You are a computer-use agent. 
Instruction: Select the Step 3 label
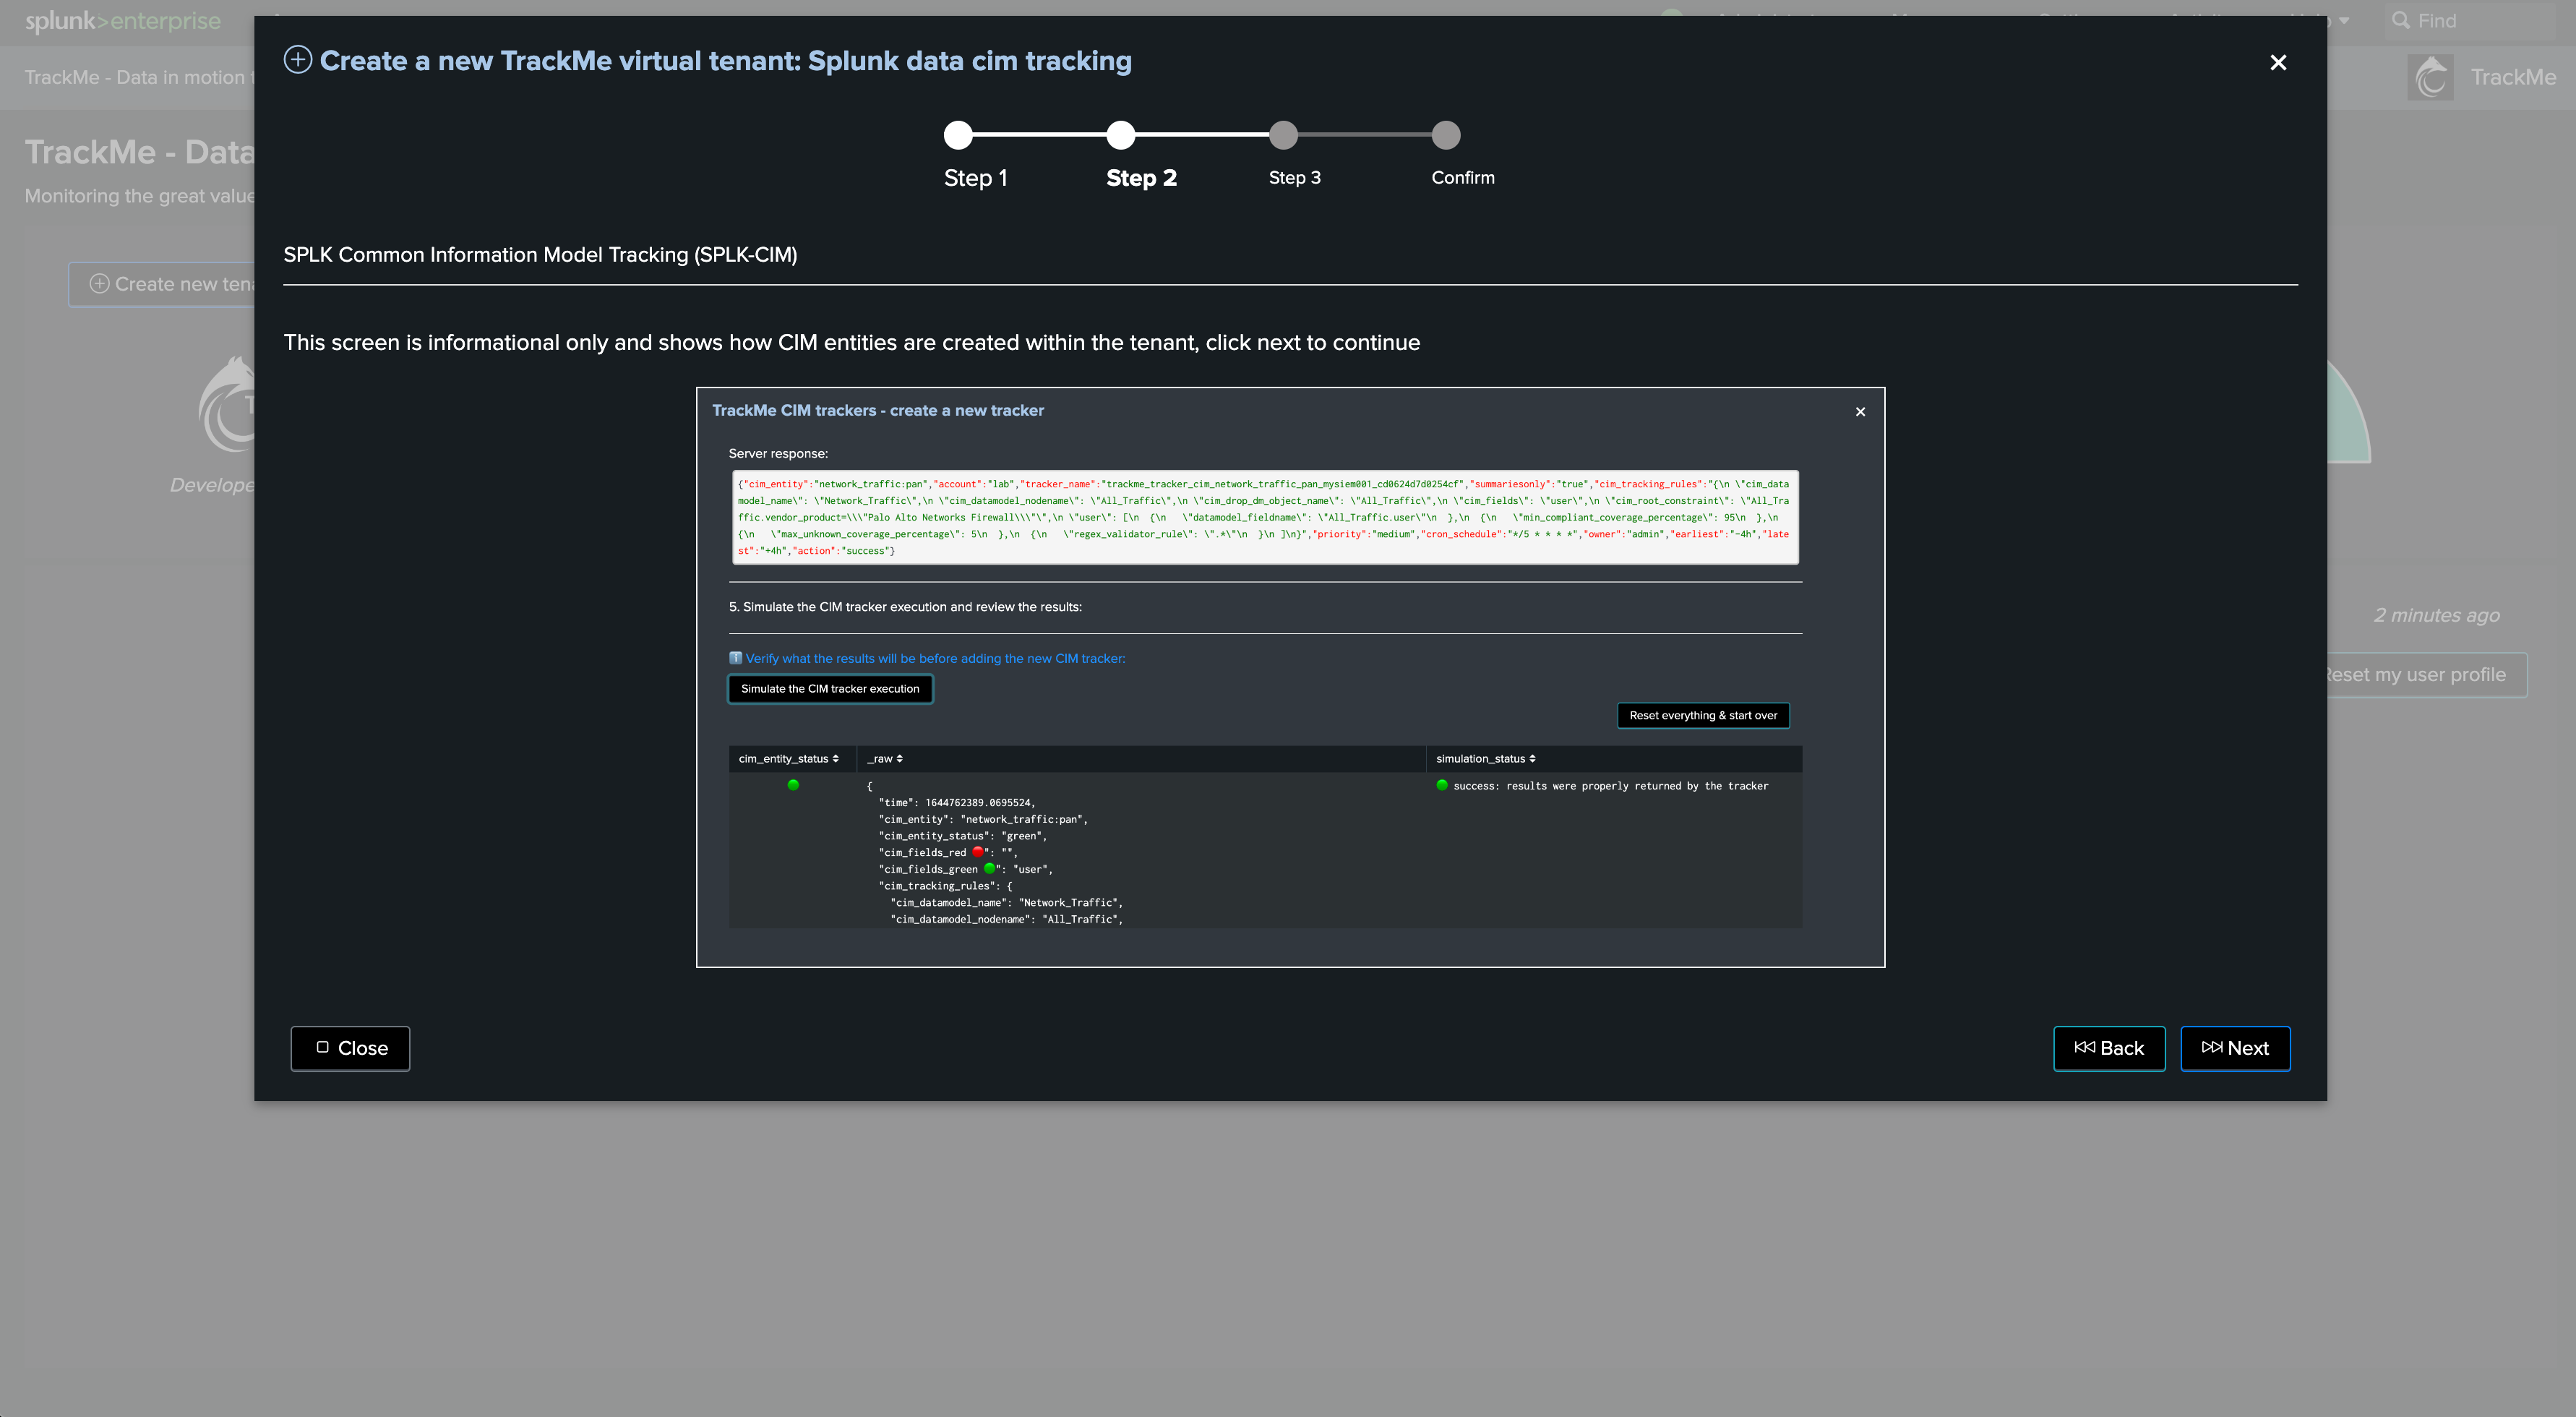[1294, 178]
